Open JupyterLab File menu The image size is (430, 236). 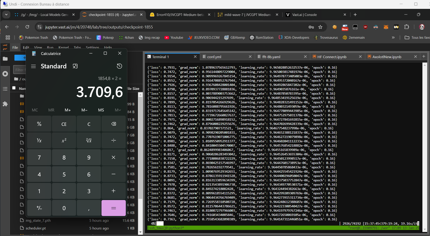[x=15, y=47]
